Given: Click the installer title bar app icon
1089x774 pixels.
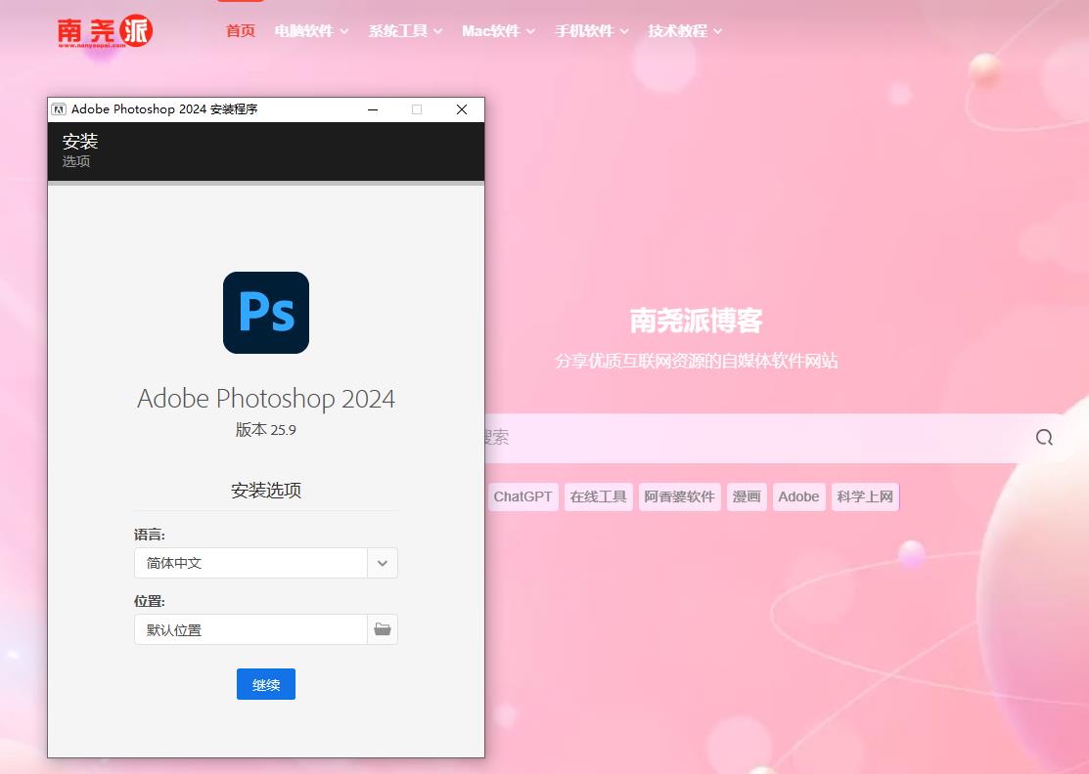Looking at the screenshot, I should [59, 108].
